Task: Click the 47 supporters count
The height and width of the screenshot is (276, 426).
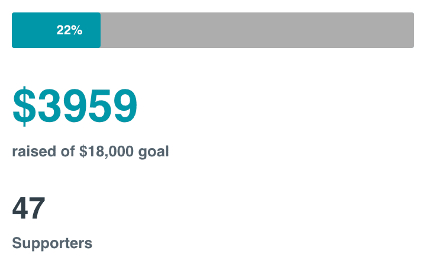Action: pyautogui.click(x=28, y=208)
